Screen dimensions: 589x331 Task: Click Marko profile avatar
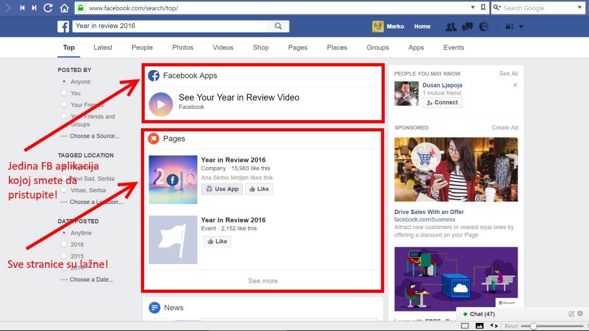tap(377, 26)
